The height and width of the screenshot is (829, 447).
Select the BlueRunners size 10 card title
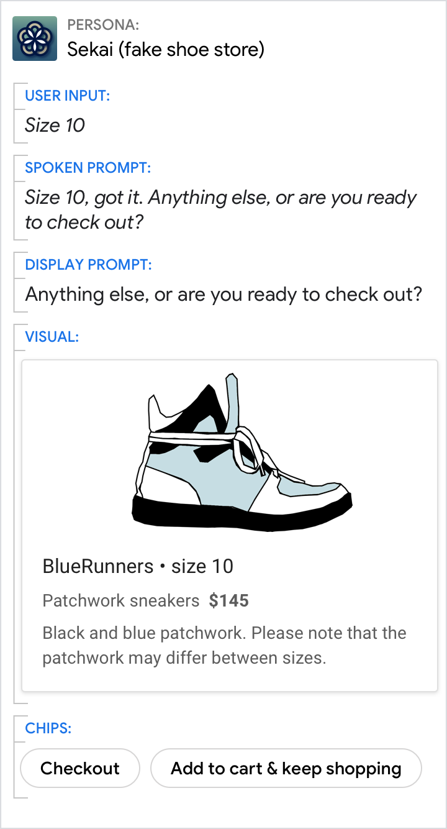(x=138, y=566)
